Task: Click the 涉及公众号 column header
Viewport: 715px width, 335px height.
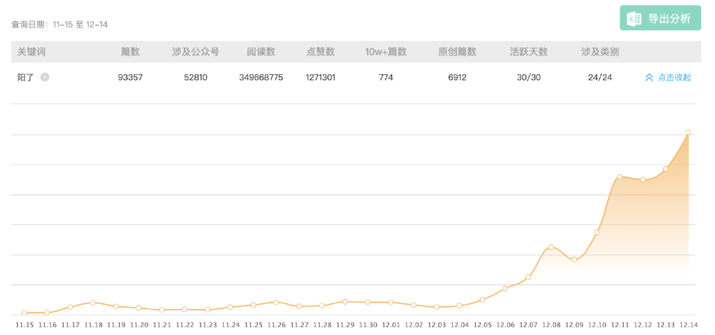Action: [195, 52]
